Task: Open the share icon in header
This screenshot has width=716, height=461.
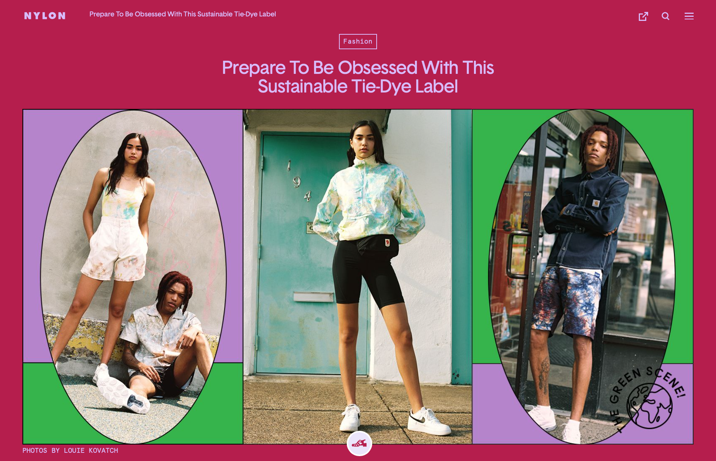Action: pos(643,16)
